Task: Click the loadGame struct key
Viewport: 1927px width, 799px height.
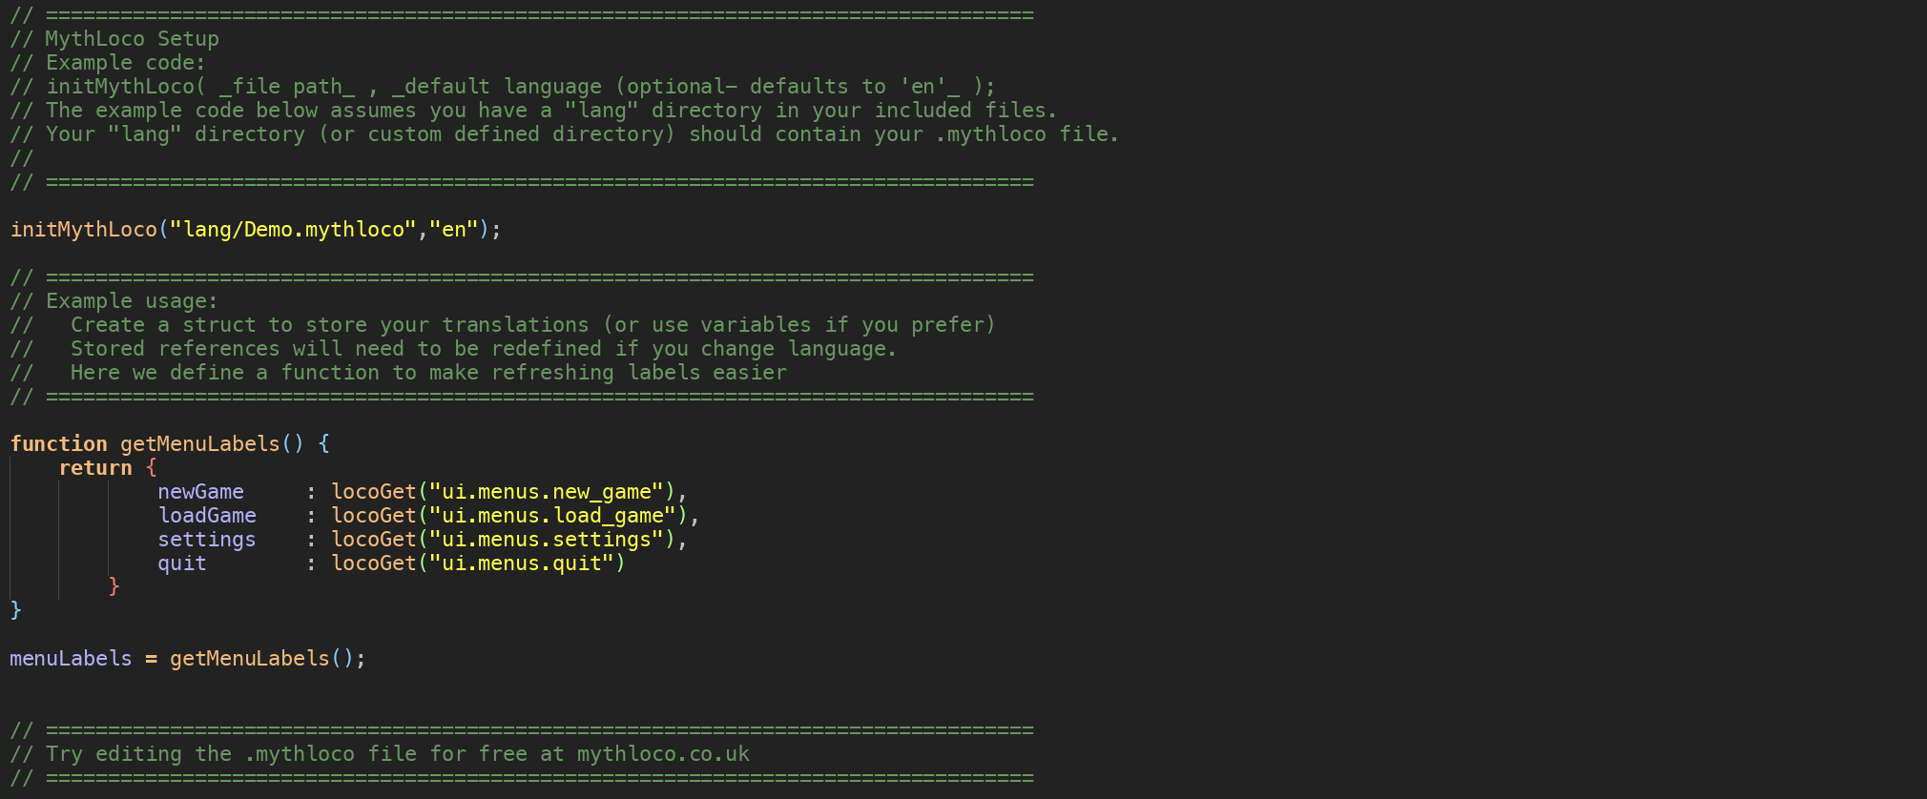Action: click(x=207, y=516)
